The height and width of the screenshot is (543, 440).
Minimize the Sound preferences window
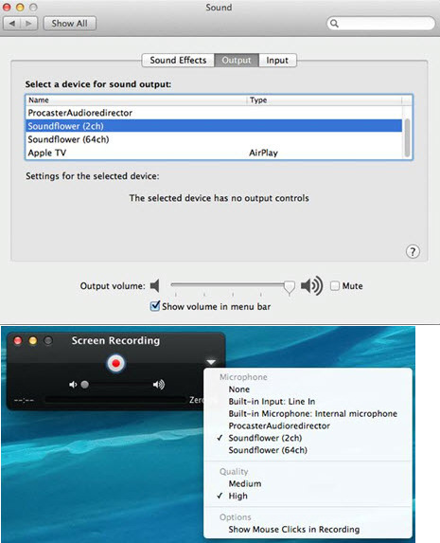(x=20, y=7)
